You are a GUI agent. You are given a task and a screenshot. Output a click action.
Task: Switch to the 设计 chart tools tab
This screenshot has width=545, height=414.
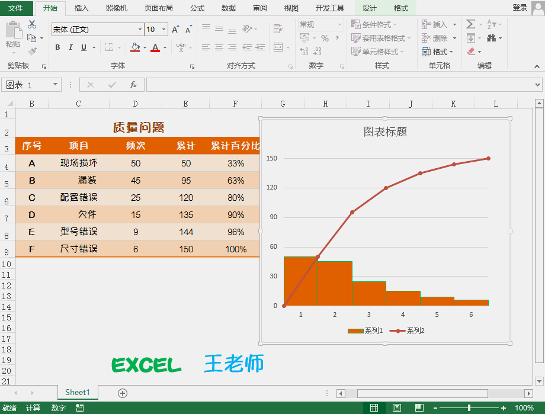(x=369, y=8)
